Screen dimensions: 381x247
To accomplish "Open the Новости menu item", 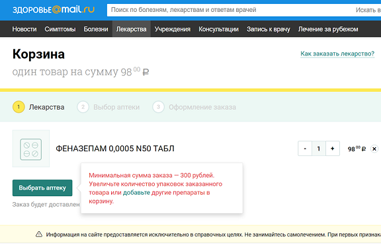I will point(24,29).
